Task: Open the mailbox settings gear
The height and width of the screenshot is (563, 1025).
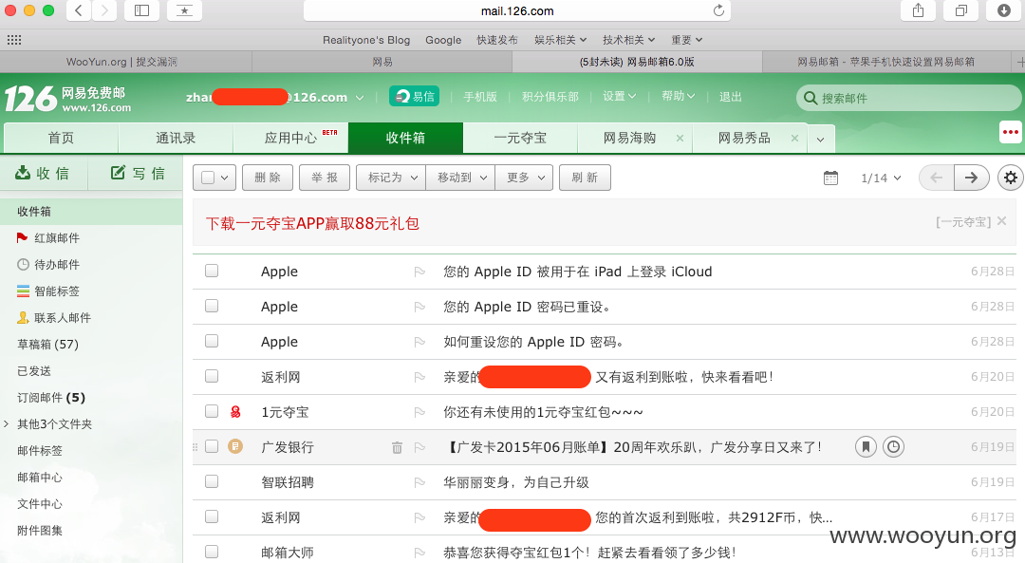Action: (x=1011, y=178)
